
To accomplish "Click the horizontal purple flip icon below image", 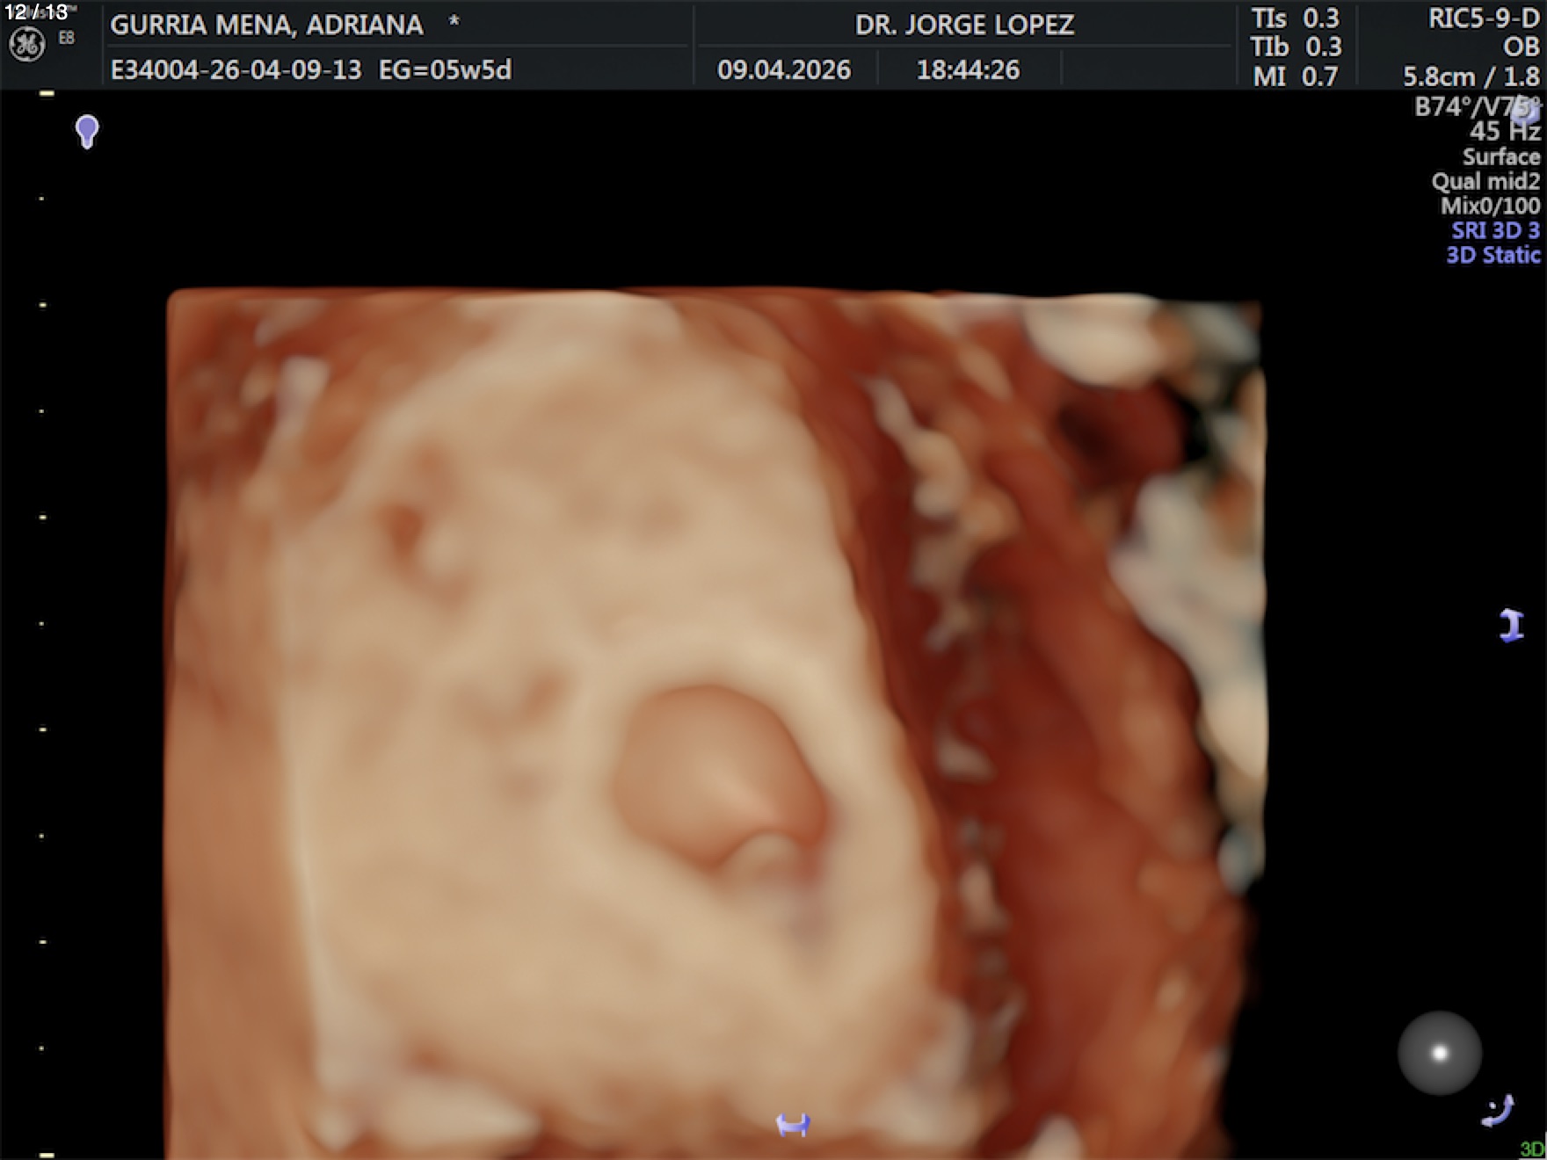I will pyautogui.click(x=793, y=1124).
